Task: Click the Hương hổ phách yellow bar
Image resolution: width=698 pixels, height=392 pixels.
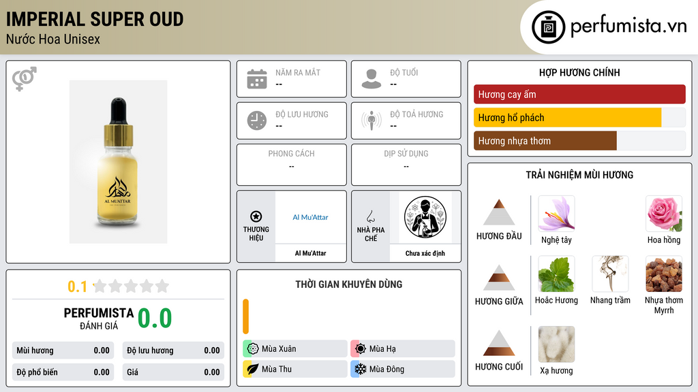Action: pyautogui.click(x=568, y=118)
